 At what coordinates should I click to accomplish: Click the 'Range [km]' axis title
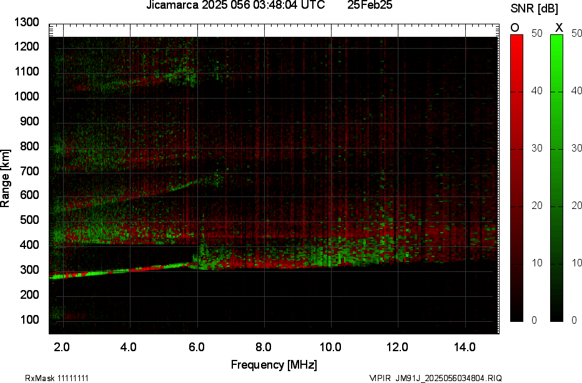tap(5, 178)
